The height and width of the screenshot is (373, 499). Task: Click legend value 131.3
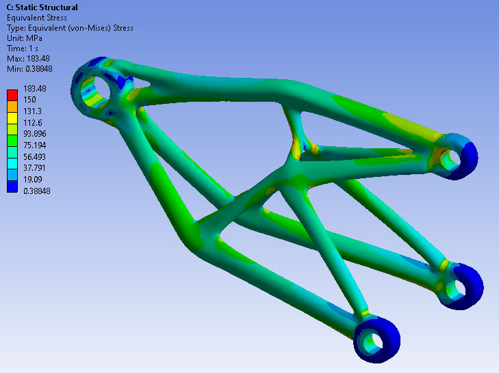[x=32, y=111]
